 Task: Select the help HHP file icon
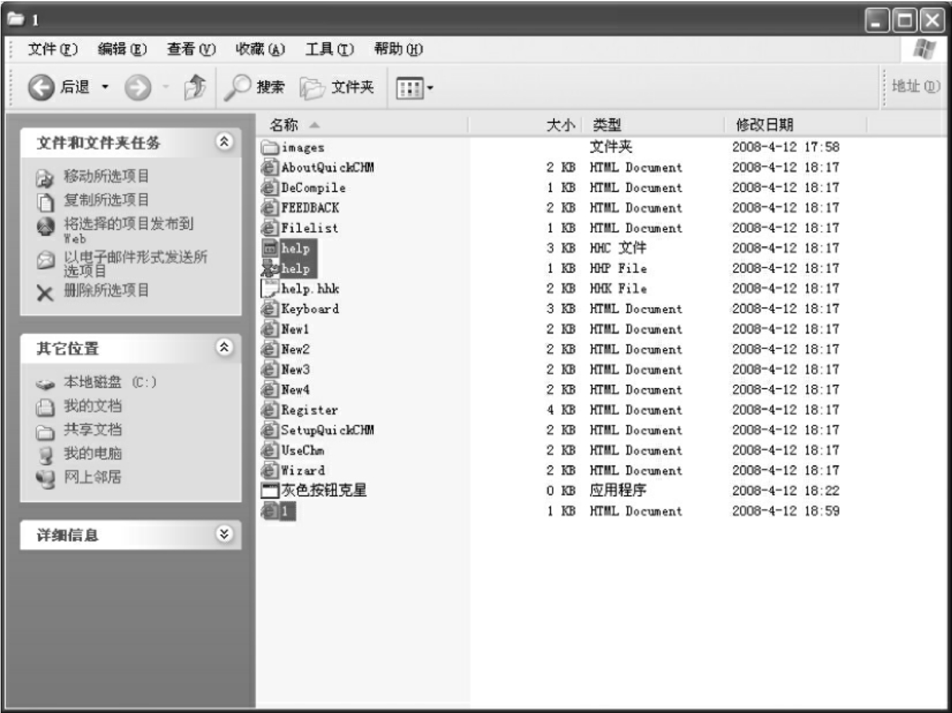pyautogui.click(x=270, y=268)
